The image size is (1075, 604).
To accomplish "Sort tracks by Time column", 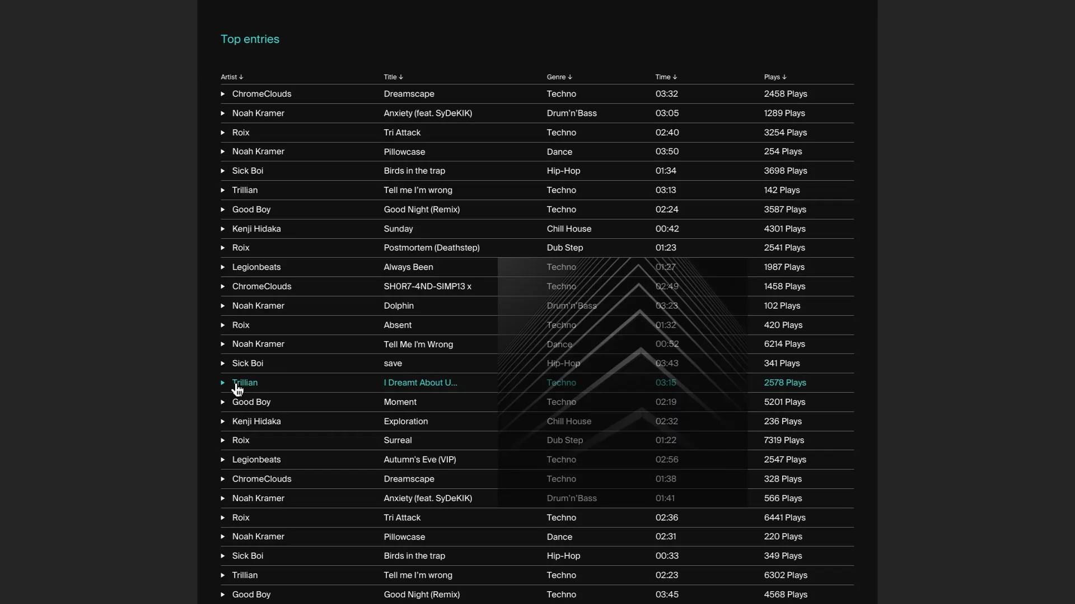I will [666, 77].
